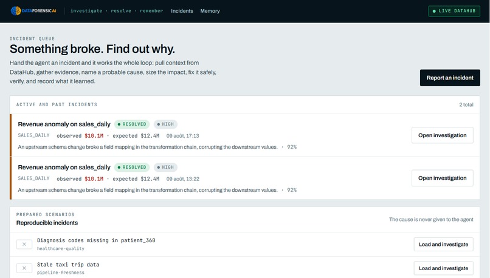
Task: Click the HIGH severity badge on the 17:13 incident
Action: (165, 124)
